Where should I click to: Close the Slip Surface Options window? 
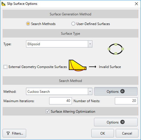(x=136, y=4)
